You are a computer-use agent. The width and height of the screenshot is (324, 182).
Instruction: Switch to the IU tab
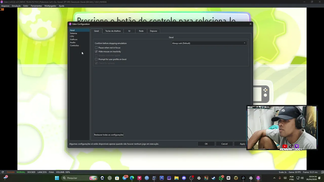(129, 31)
